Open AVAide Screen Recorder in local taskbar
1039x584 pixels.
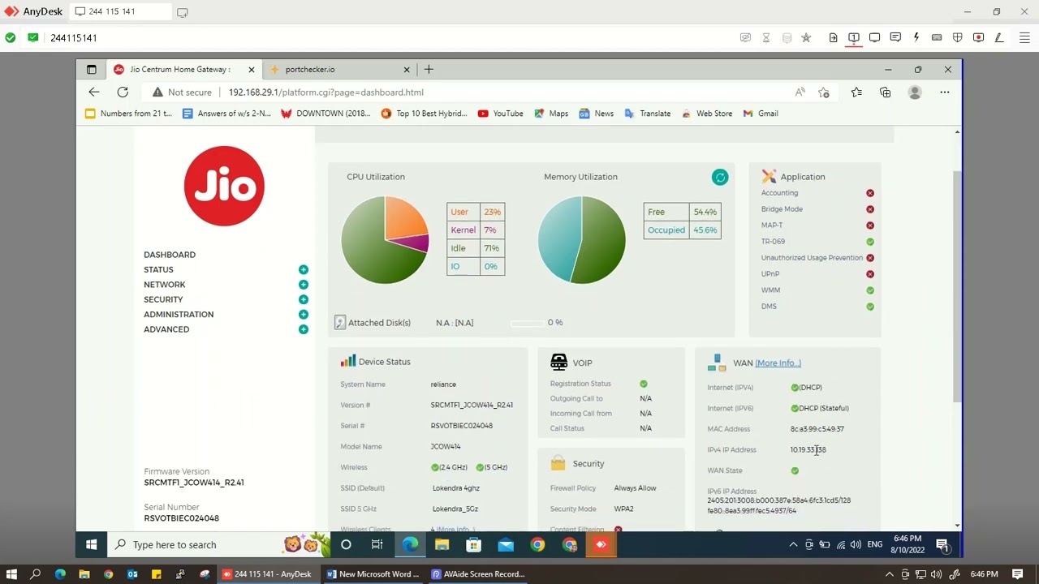[478, 574]
